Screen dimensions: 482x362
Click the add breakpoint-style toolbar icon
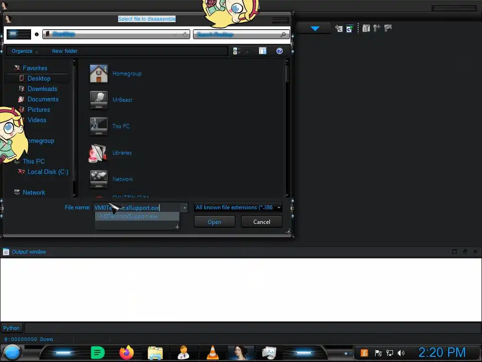tap(377, 28)
